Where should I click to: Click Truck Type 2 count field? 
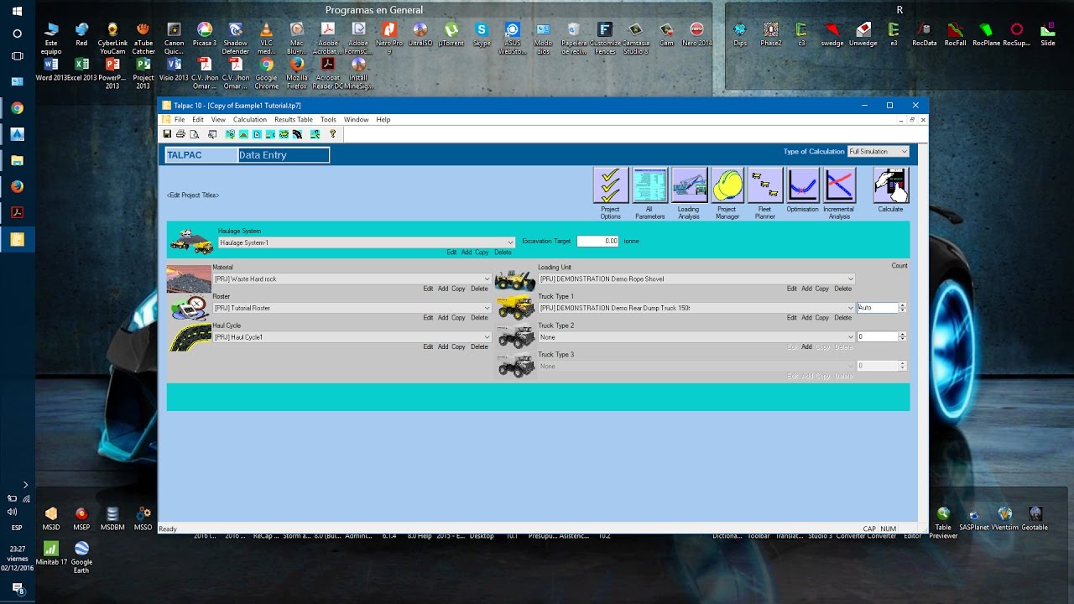pyautogui.click(x=877, y=337)
